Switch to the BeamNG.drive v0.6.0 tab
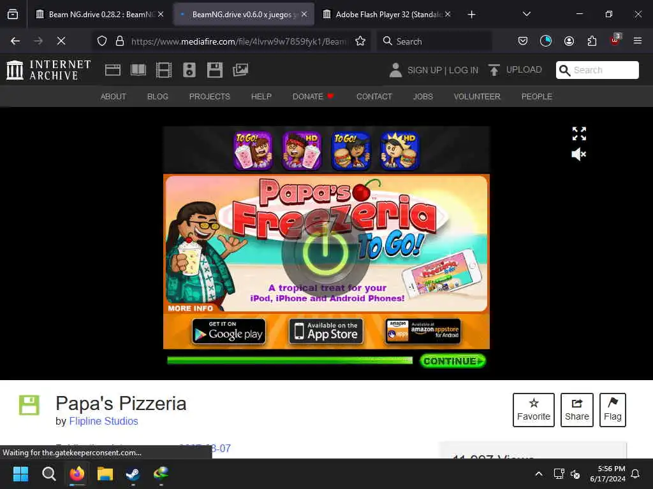The height and width of the screenshot is (489, 653). (x=244, y=14)
